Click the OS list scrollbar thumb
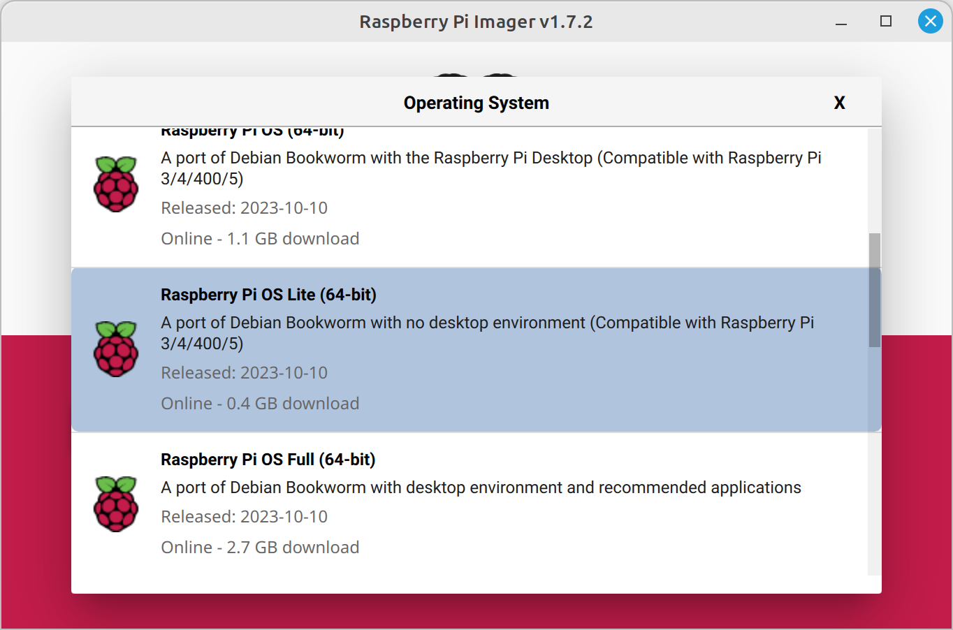The height and width of the screenshot is (630, 953). 874,290
